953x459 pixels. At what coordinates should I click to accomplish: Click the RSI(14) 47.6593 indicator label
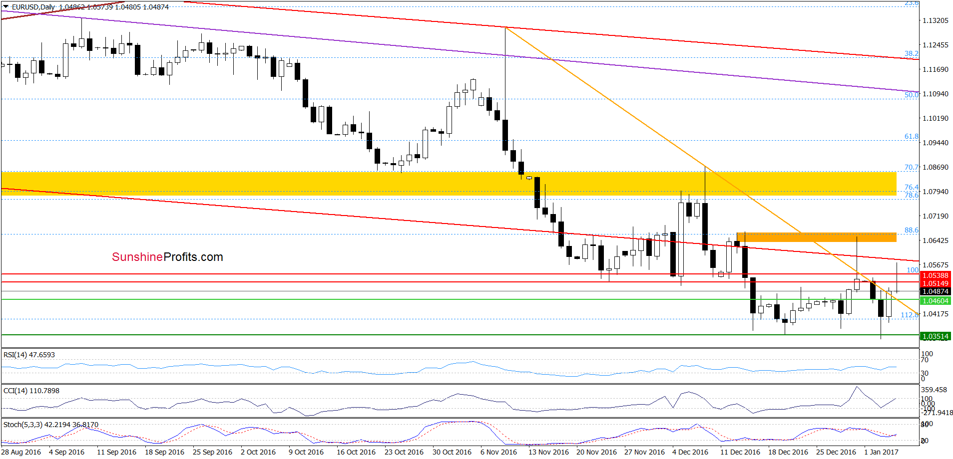(x=29, y=355)
